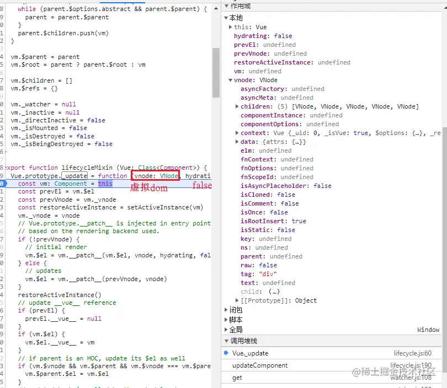Click the 'parent.$children.push(vm)' code line

(63, 33)
